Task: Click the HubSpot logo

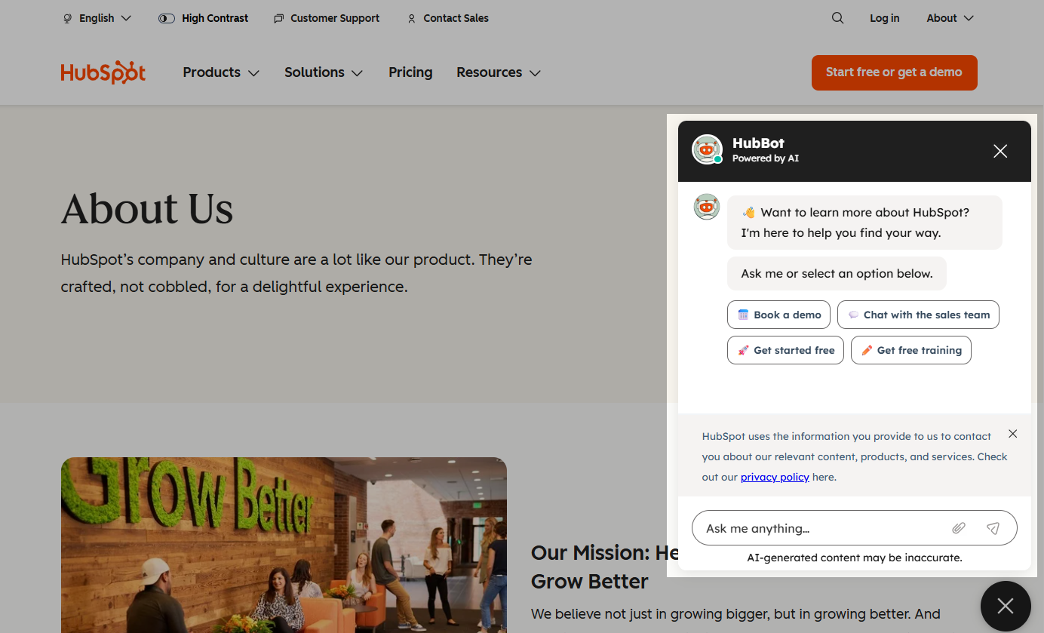Action: tap(103, 72)
